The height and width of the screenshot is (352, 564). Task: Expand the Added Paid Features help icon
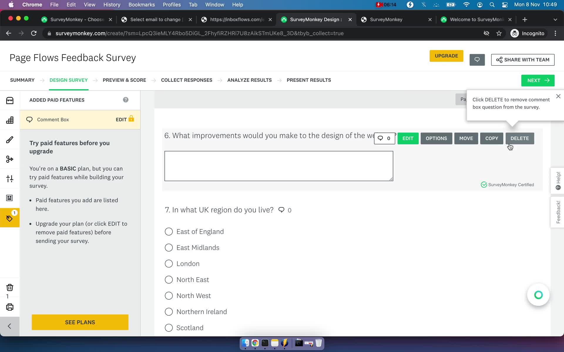(x=125, y=100)
